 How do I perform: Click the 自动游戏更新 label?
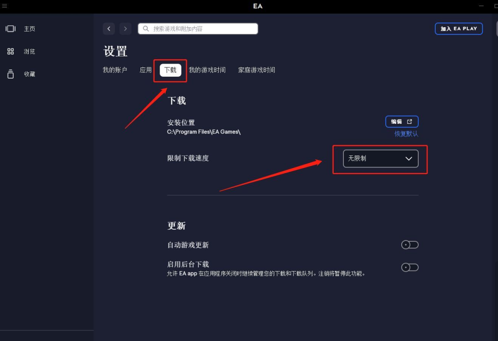pos(188,245)
